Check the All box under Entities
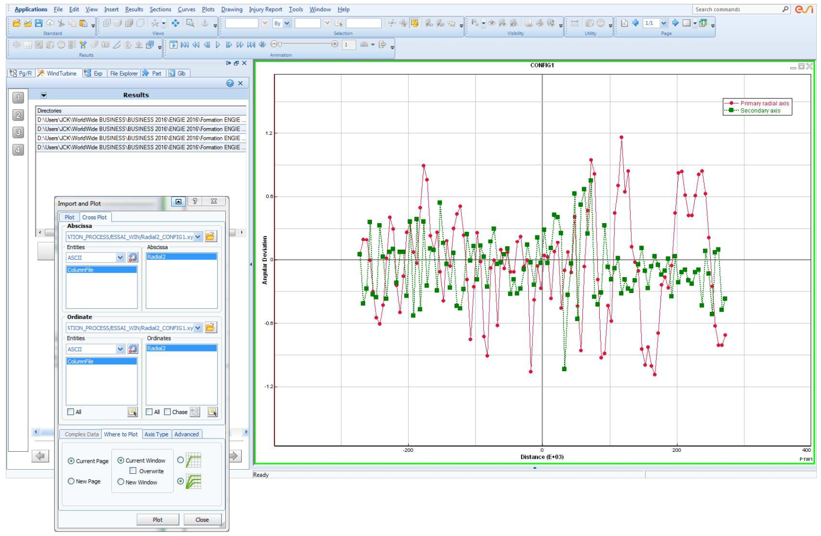The image size is (821, 536). tap(71, 412)
